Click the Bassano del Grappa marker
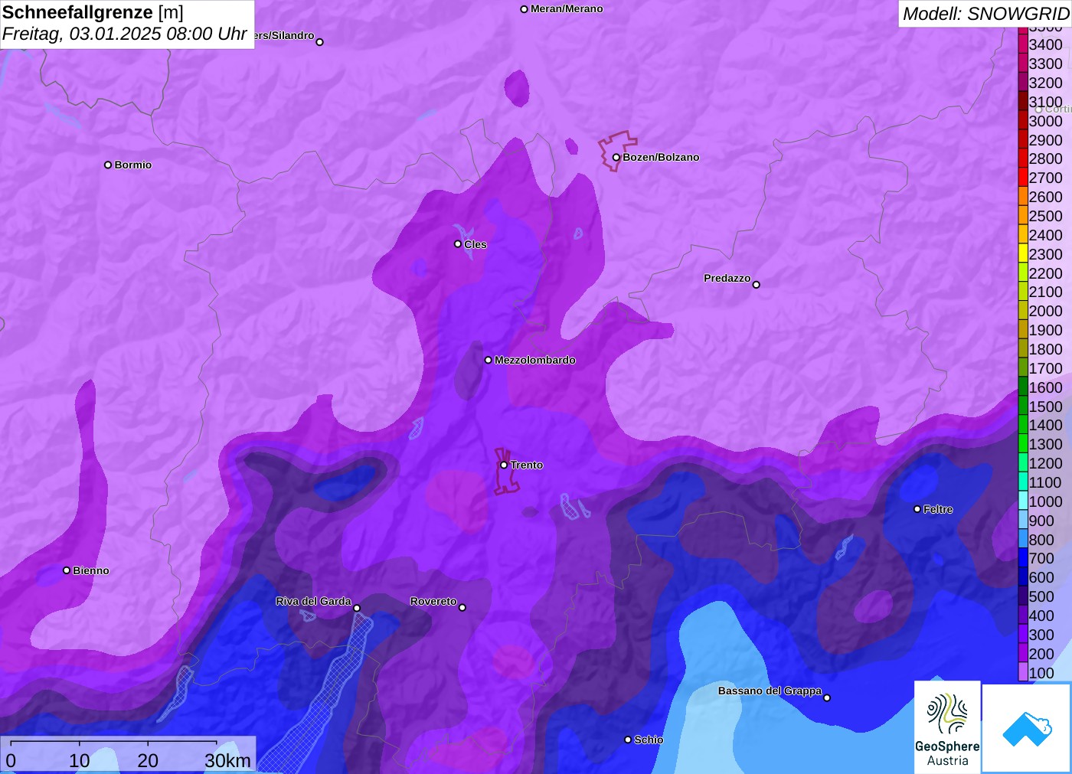This screenshot has height=774, width=1072. pyautogui.click(x=826, y=697)
